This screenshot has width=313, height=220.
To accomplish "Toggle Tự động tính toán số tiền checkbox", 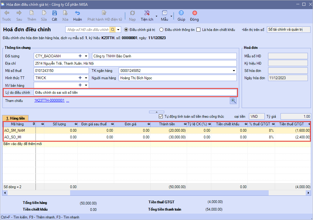I will point(161,116).
